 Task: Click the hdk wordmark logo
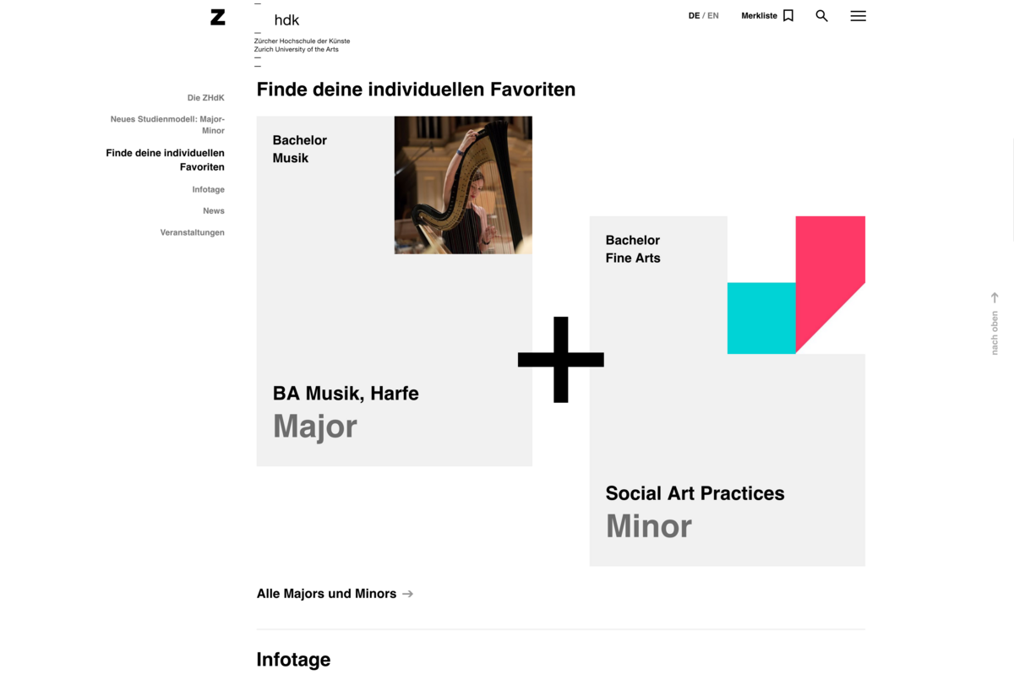point(286,20)
